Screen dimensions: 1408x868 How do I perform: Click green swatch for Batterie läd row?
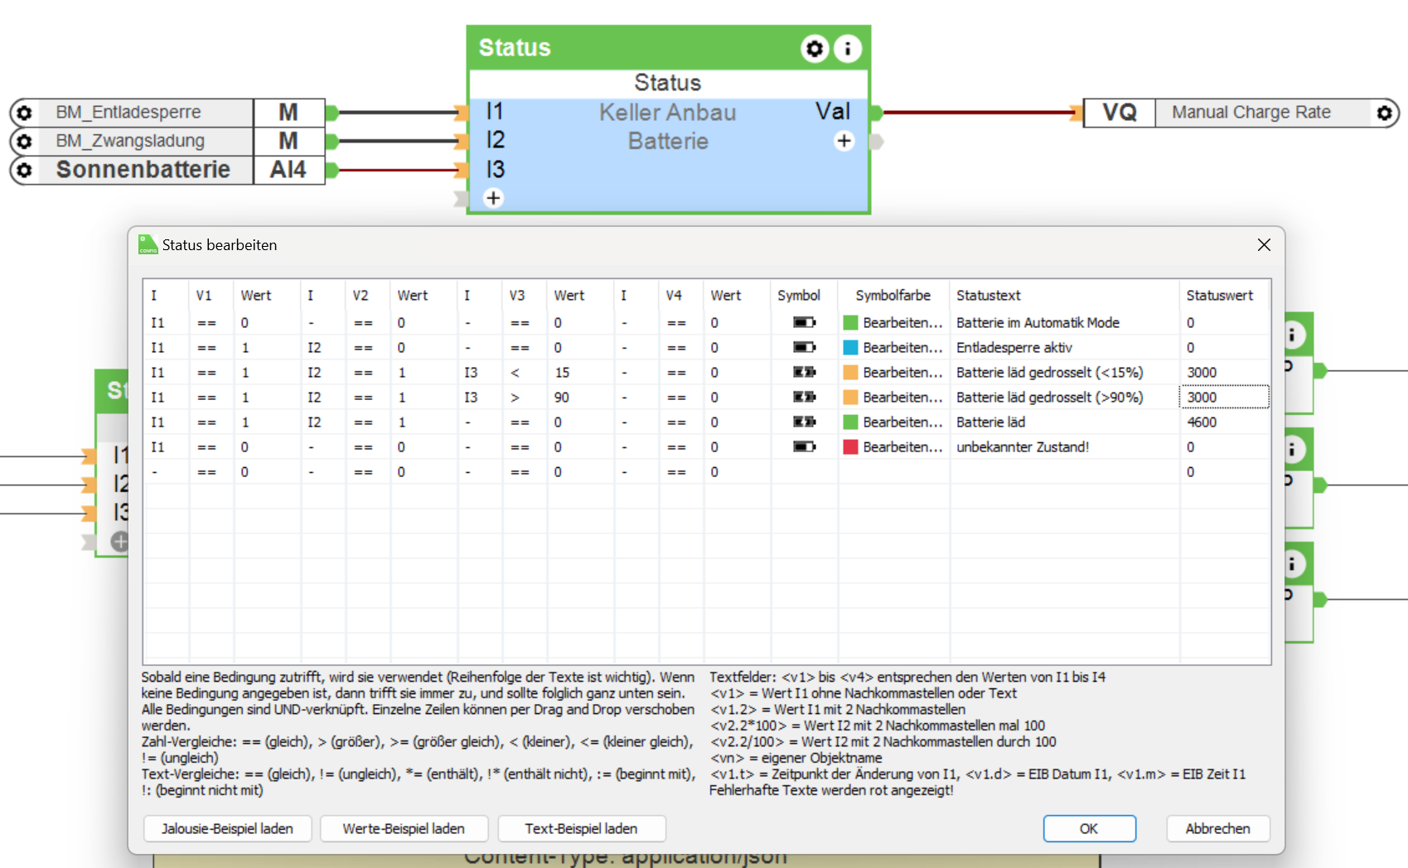[850, 422]
